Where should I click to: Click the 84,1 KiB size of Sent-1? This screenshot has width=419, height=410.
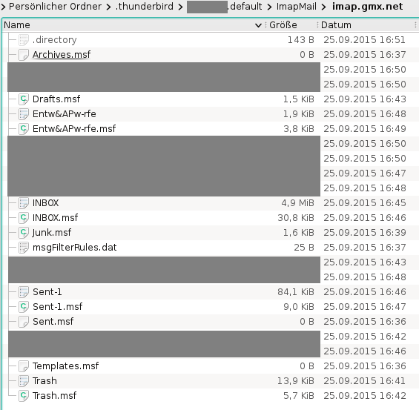[x=296, y=292]
